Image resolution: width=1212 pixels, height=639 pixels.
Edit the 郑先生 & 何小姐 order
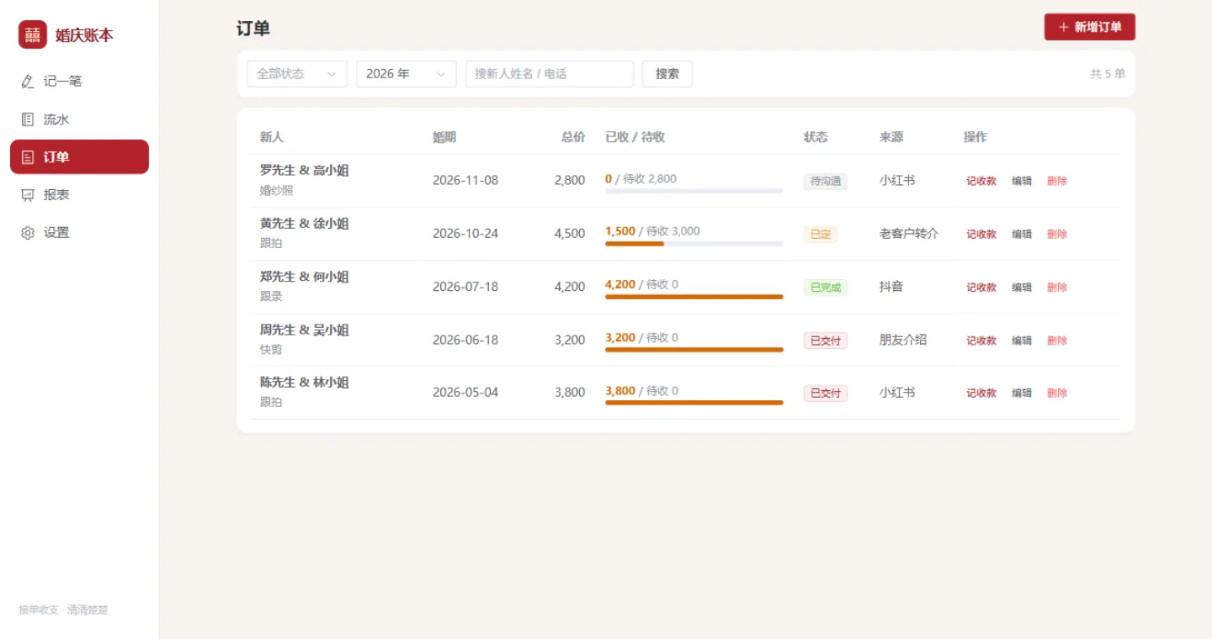tap(1022, 287)
